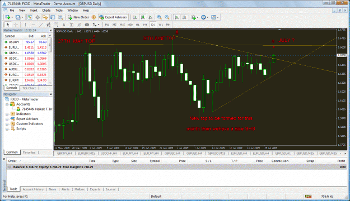
Task: Open the Profiles toolbar icon
Action: 18,17
